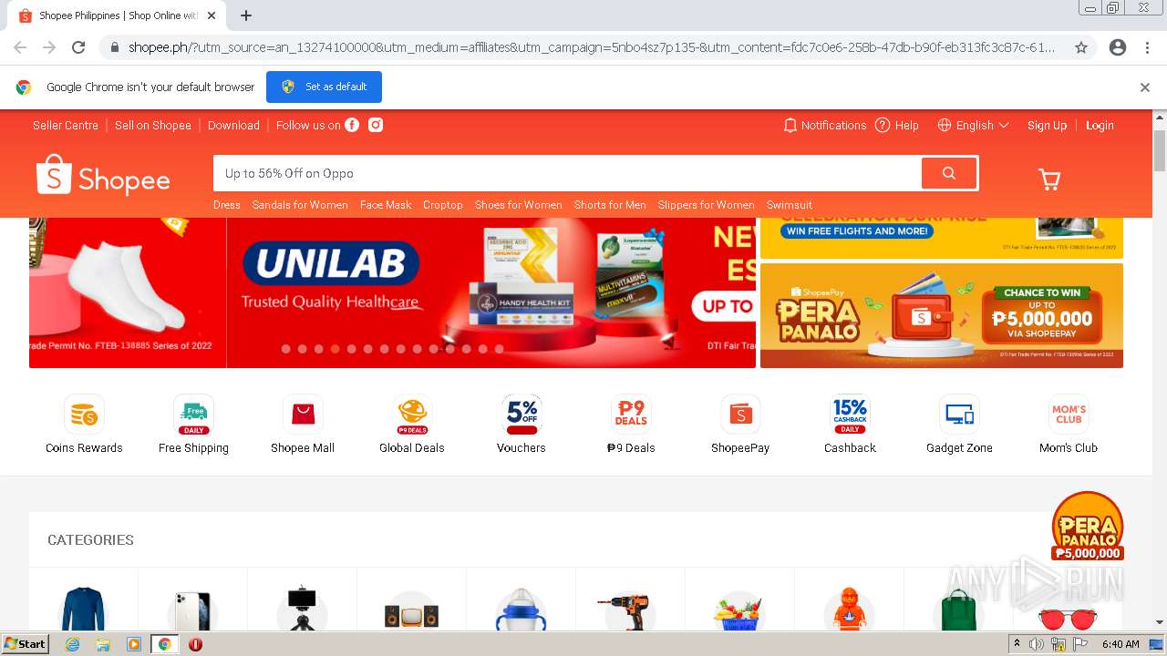Viewport: 1167px width, 656px height.
Task: Select the highlighted fourth banner carousel dot
Action: tap(336, 349)
